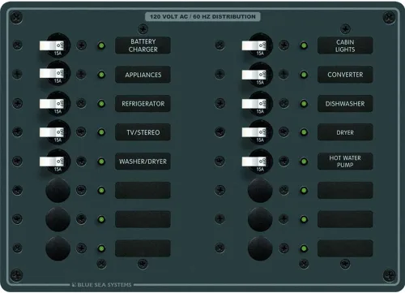Click the APPLIANCES label plate
Screen dimensions: 405x293
143,75
